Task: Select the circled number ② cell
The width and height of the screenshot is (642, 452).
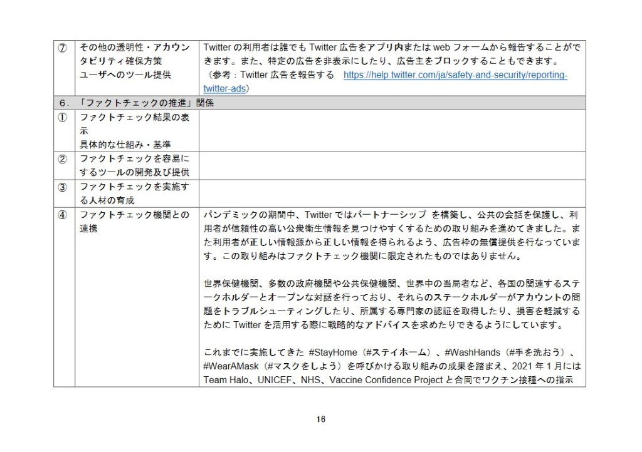Action: pyautogui.click(x=63, y=158)
